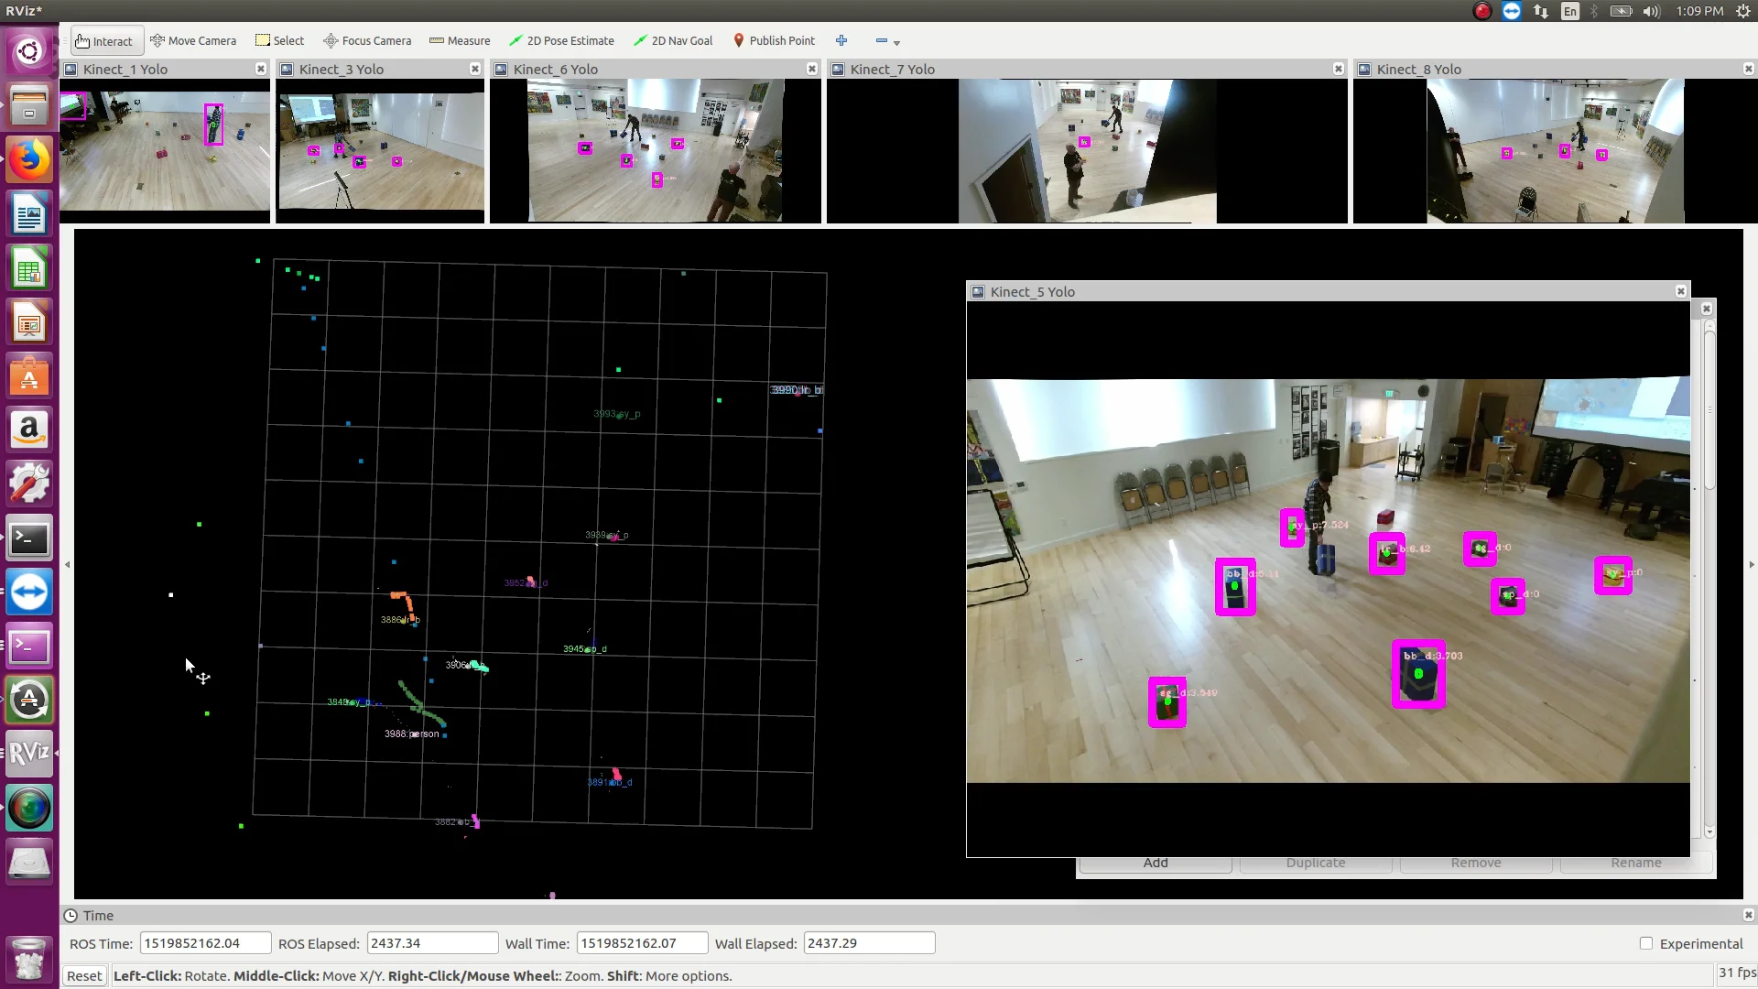Open the terminal from the dock

pyautogui.click(x=29, y=538)
